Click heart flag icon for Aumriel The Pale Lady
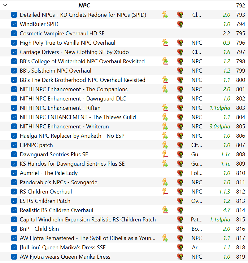248x263 pixels. 180,173
